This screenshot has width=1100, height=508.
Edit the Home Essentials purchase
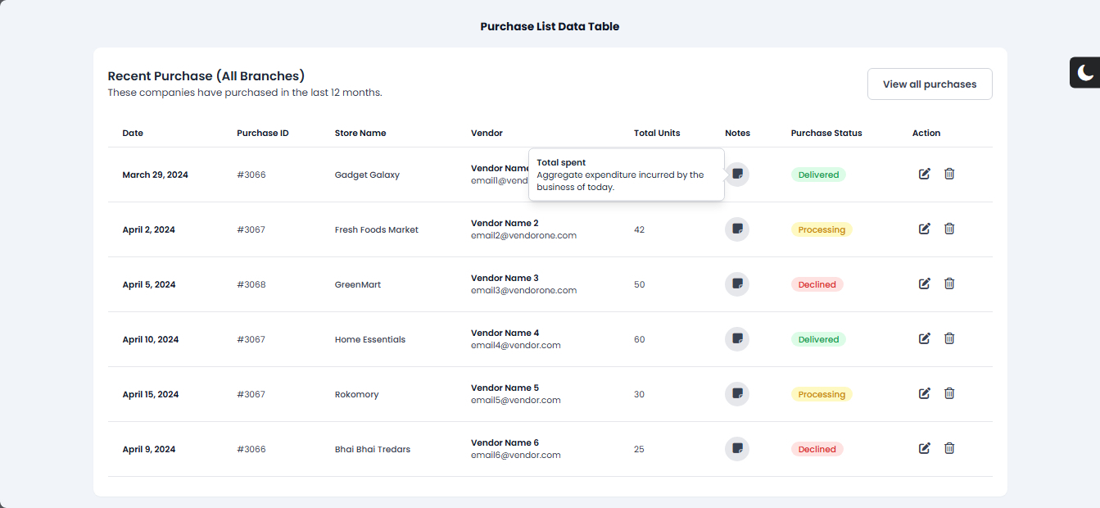(x=924, y=338)
